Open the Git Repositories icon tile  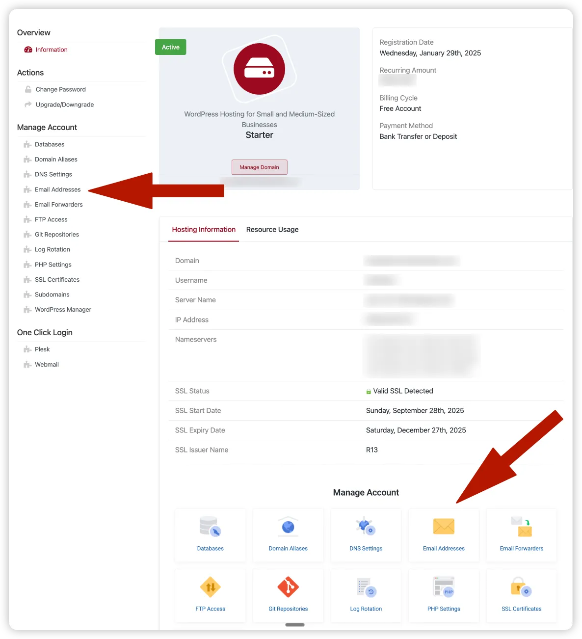(x=288, y=587)
